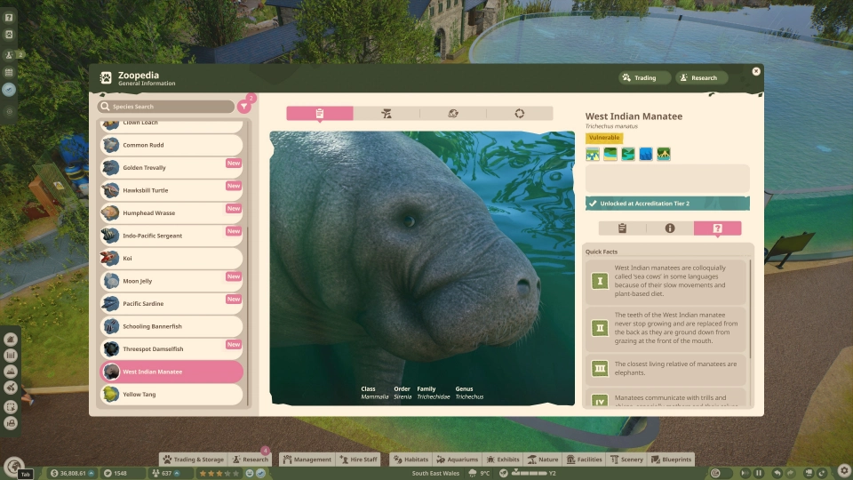
Task: Click the first biome icon under Vulnerable
Action: click(x=593, y=155)
